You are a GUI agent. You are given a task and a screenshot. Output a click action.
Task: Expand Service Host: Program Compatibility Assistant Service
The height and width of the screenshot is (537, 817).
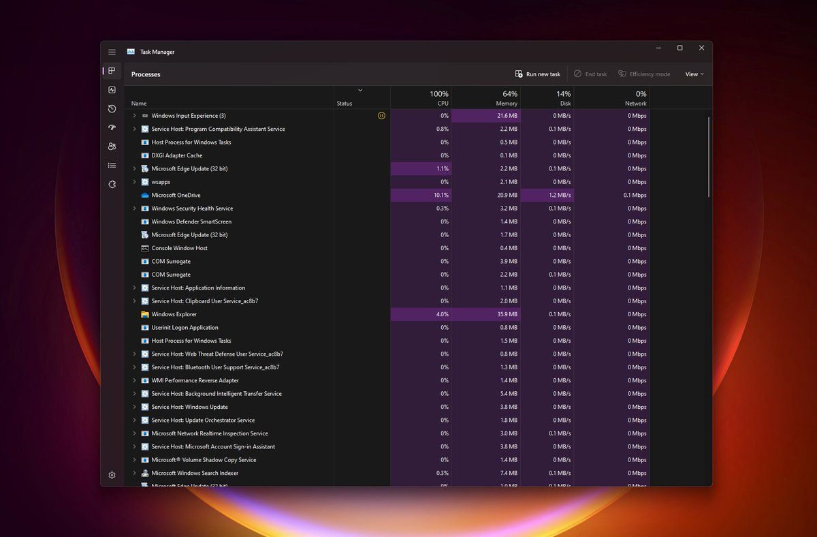(134, 129)
